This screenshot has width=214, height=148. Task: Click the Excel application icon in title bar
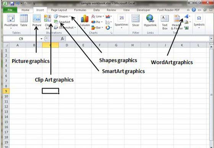5,3
